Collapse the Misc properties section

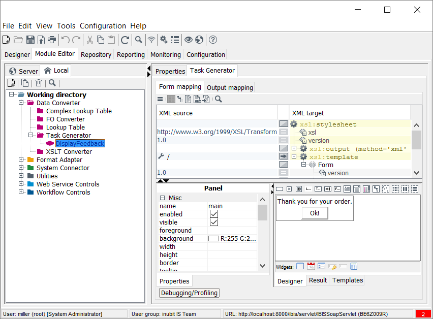point(162,198)
